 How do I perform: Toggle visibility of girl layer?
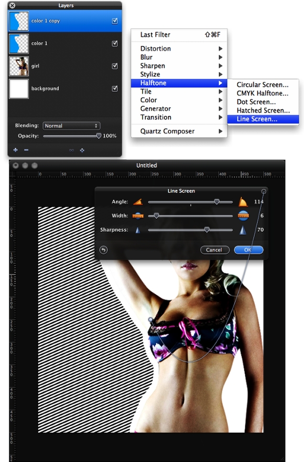click(x=115, y=66)
